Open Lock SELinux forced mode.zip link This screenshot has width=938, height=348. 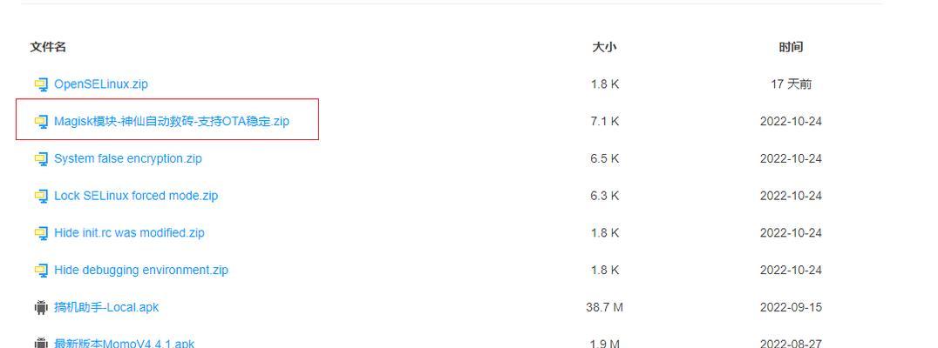coord(136,196)
